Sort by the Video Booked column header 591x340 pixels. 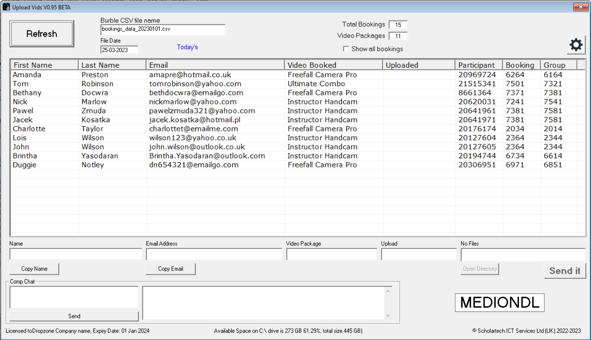click(x=333, y=65)
